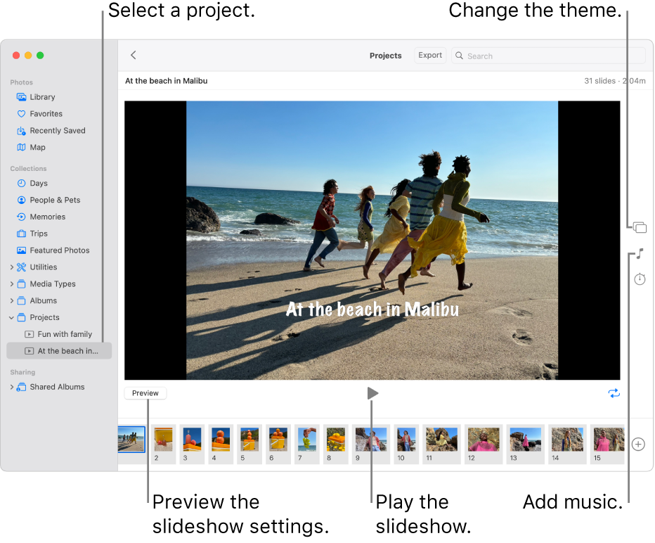Expand the Utilities section

(x=12, y=267)
